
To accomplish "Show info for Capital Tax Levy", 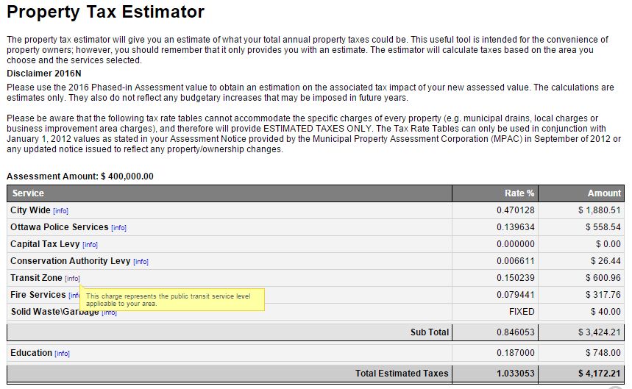I will coord(90,245).
